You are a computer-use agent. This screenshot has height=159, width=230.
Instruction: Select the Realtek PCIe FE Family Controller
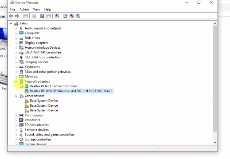pos(53,86)
